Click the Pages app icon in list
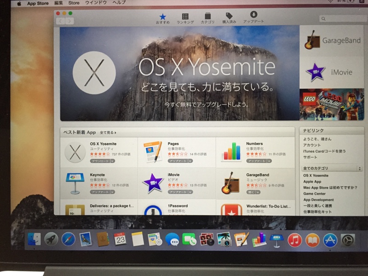368x276 pixels. (x=153, y=152)
